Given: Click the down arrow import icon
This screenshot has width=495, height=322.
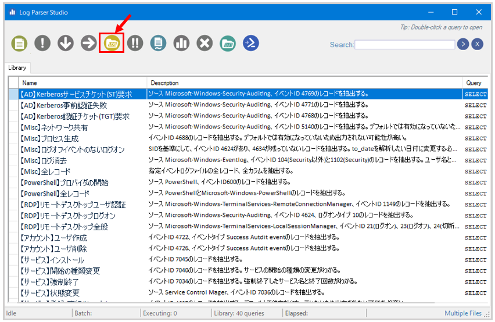Looking at the screenshot, I should pyautogui.click(x=65, y=43).
